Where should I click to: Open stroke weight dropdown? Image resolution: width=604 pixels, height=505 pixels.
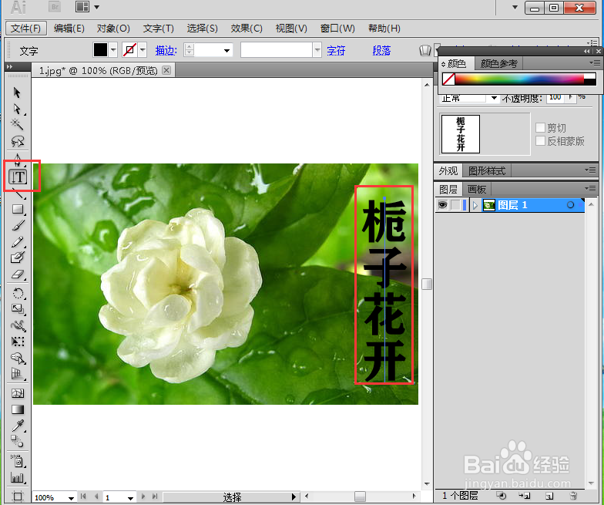tap(226, 51)
